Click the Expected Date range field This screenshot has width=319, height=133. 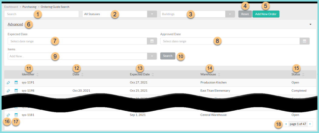pyautogui.click(x=77, y=41)
